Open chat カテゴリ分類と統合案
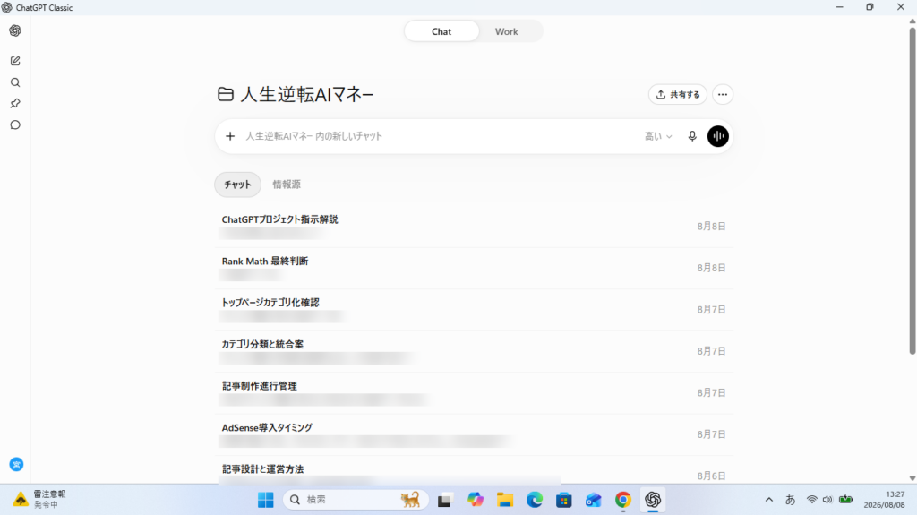917x515 pixels. click(x=475, y=350)
